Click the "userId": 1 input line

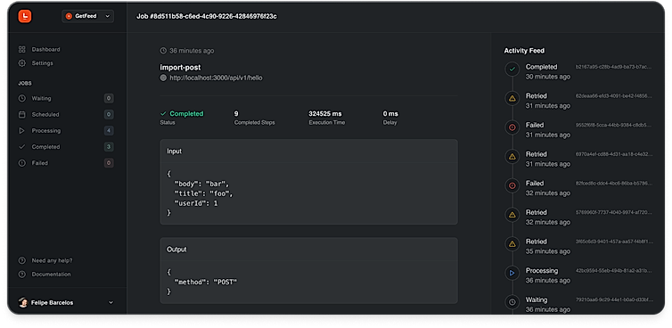coord(195,203)
